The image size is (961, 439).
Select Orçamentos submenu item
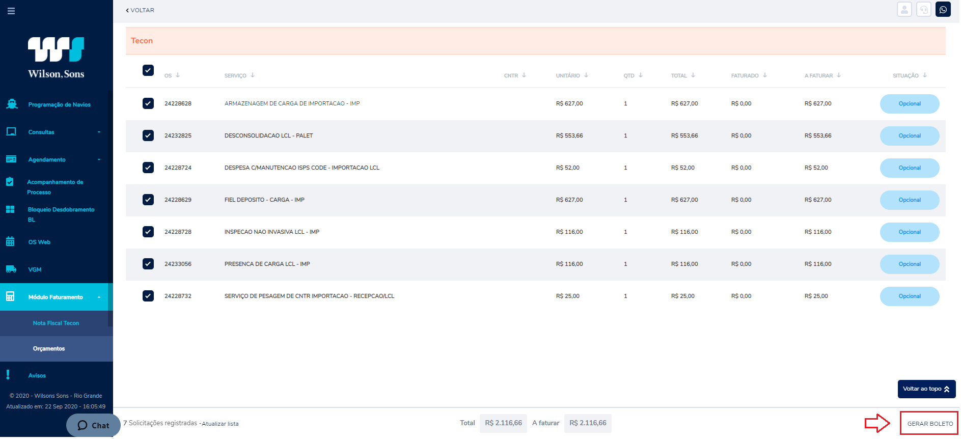coord(56,349)
